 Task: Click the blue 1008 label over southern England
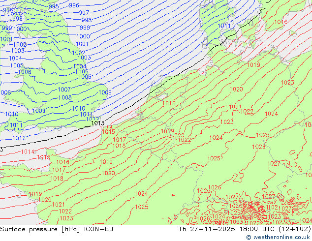pos(65,98)
